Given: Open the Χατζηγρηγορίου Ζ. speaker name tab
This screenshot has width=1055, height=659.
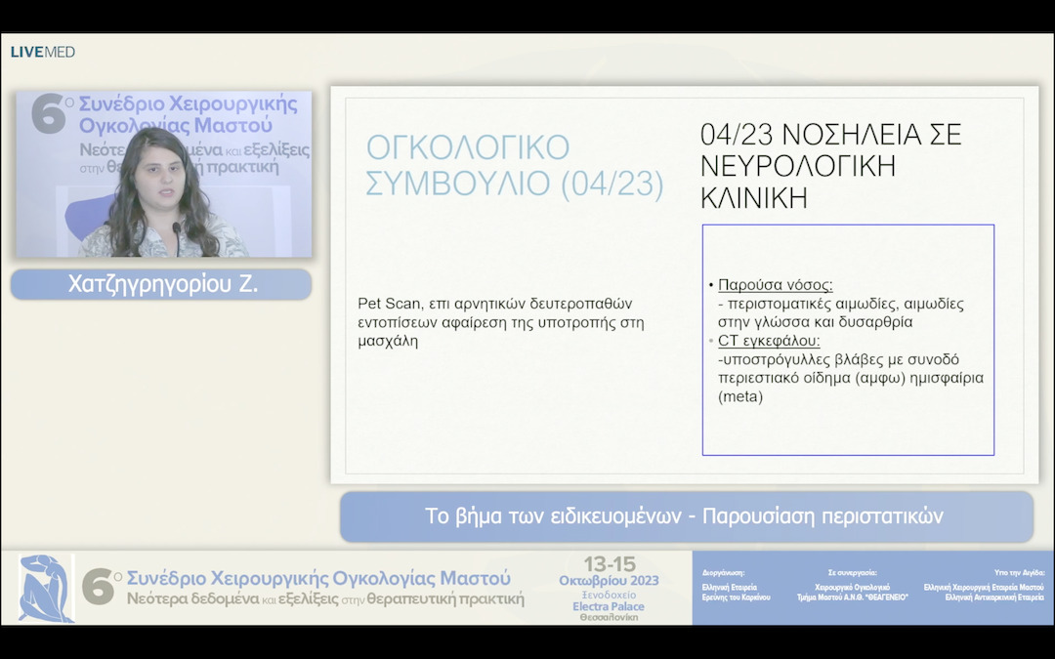Looking at the screenshot, I should click(x=160, y=284).
